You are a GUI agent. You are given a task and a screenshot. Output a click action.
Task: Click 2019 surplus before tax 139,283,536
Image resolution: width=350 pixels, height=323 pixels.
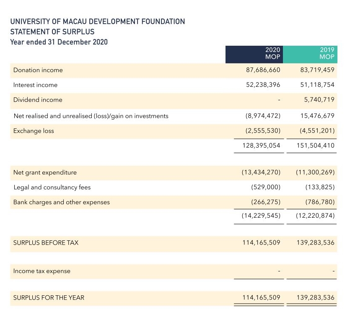(315, 242)
